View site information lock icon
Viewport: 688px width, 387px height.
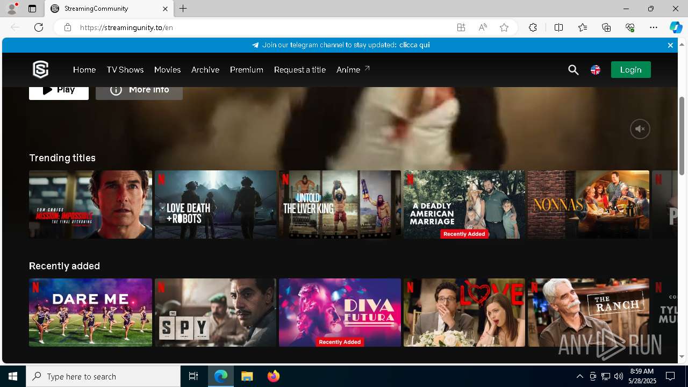[68, 27]
